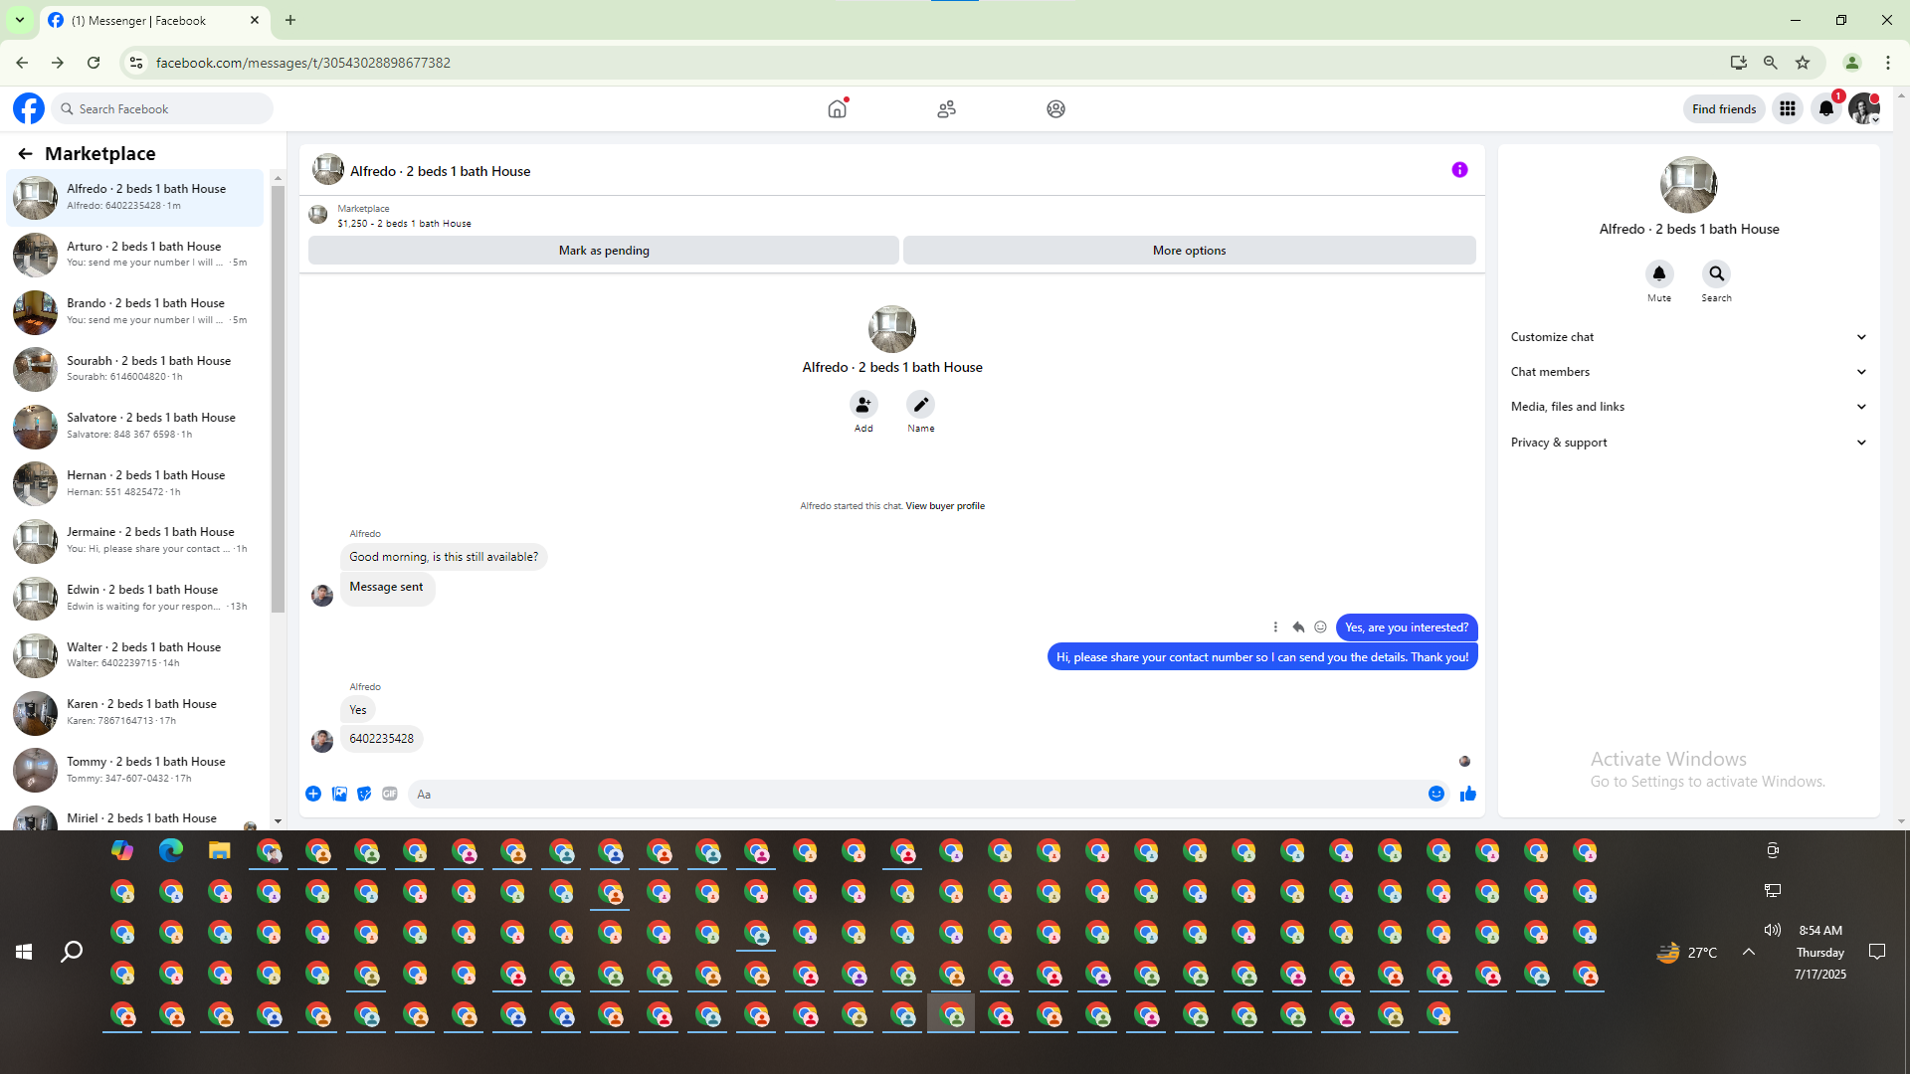Click the Find friends button
Screen dimensions: 1910x1074
(1724, 109)
